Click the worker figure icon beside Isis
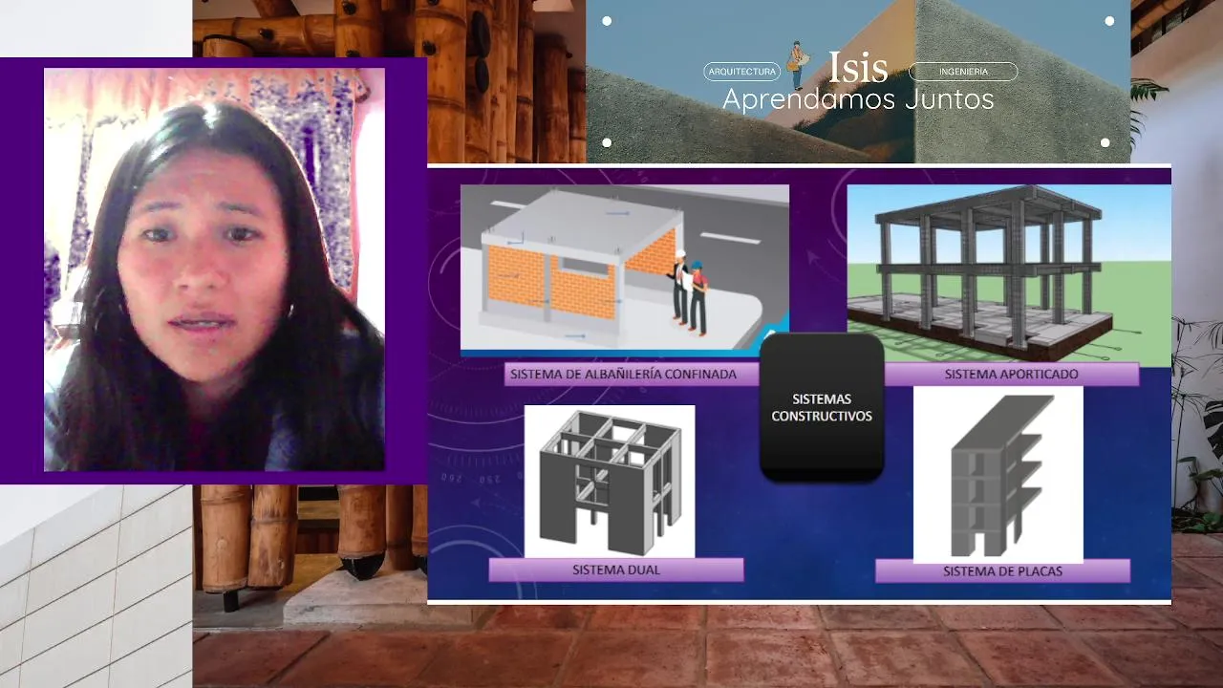Image resolution: width=1223 pixels, height=688 pixels. [x=796, y=66]
